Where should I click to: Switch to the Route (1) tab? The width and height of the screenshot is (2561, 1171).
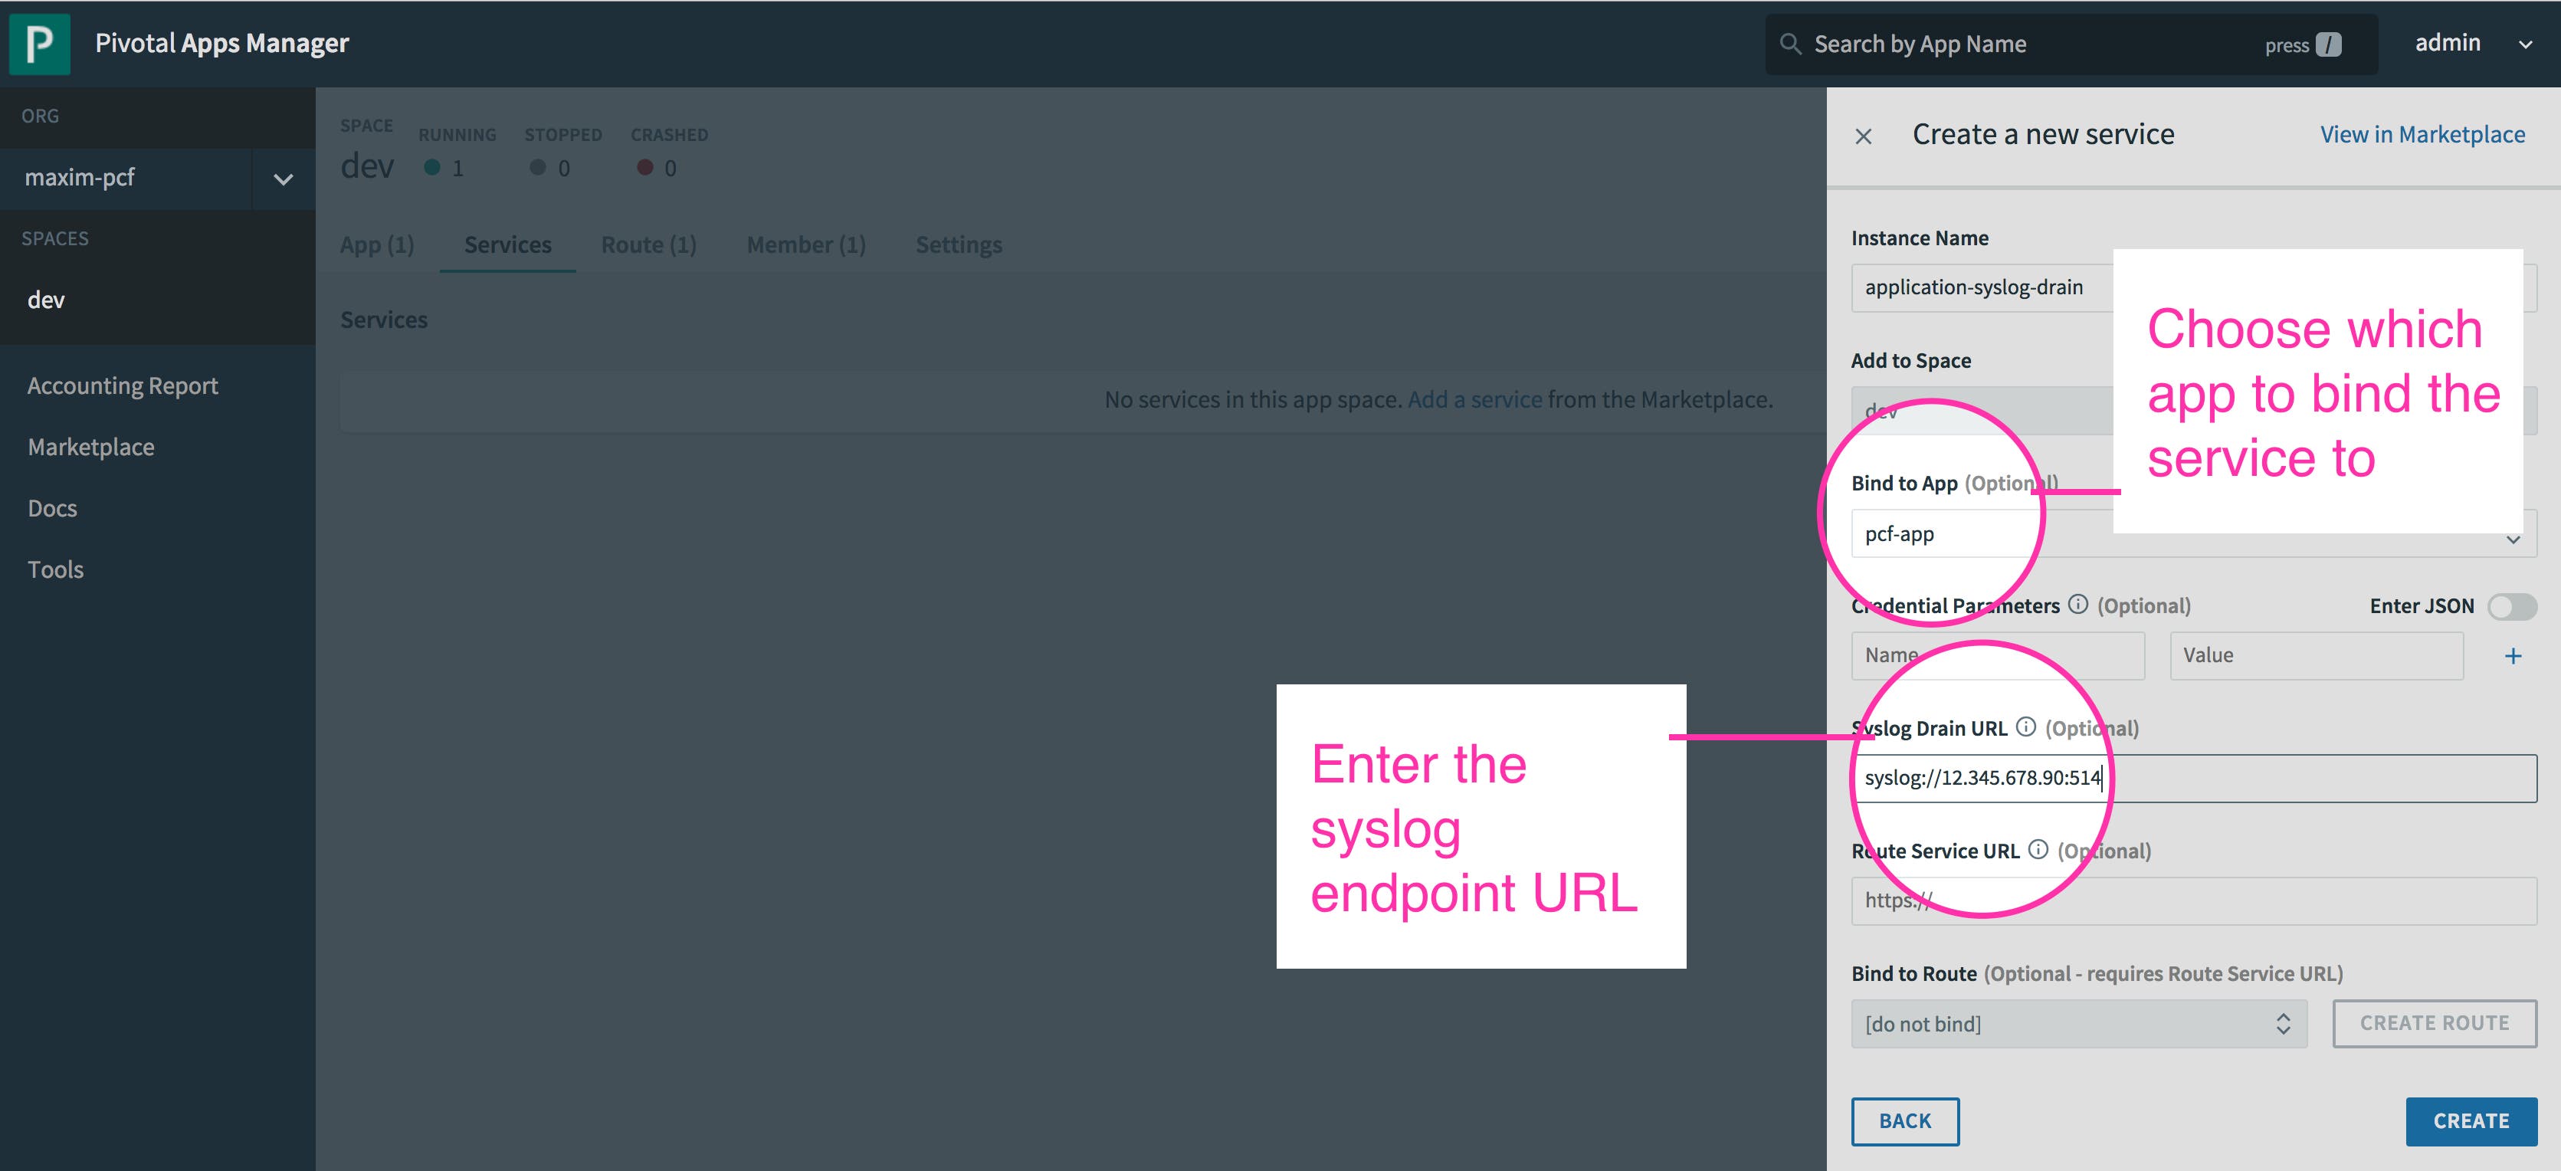(x=648, y=244)
